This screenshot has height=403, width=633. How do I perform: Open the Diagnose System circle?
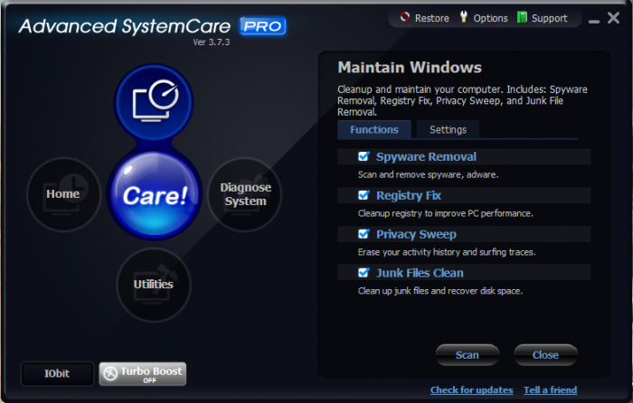[x=245, y=194]
